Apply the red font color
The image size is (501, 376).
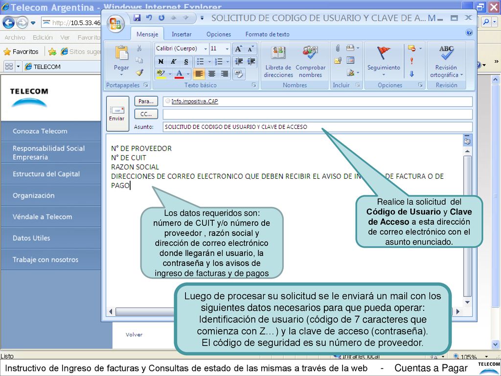coord(180,74)
